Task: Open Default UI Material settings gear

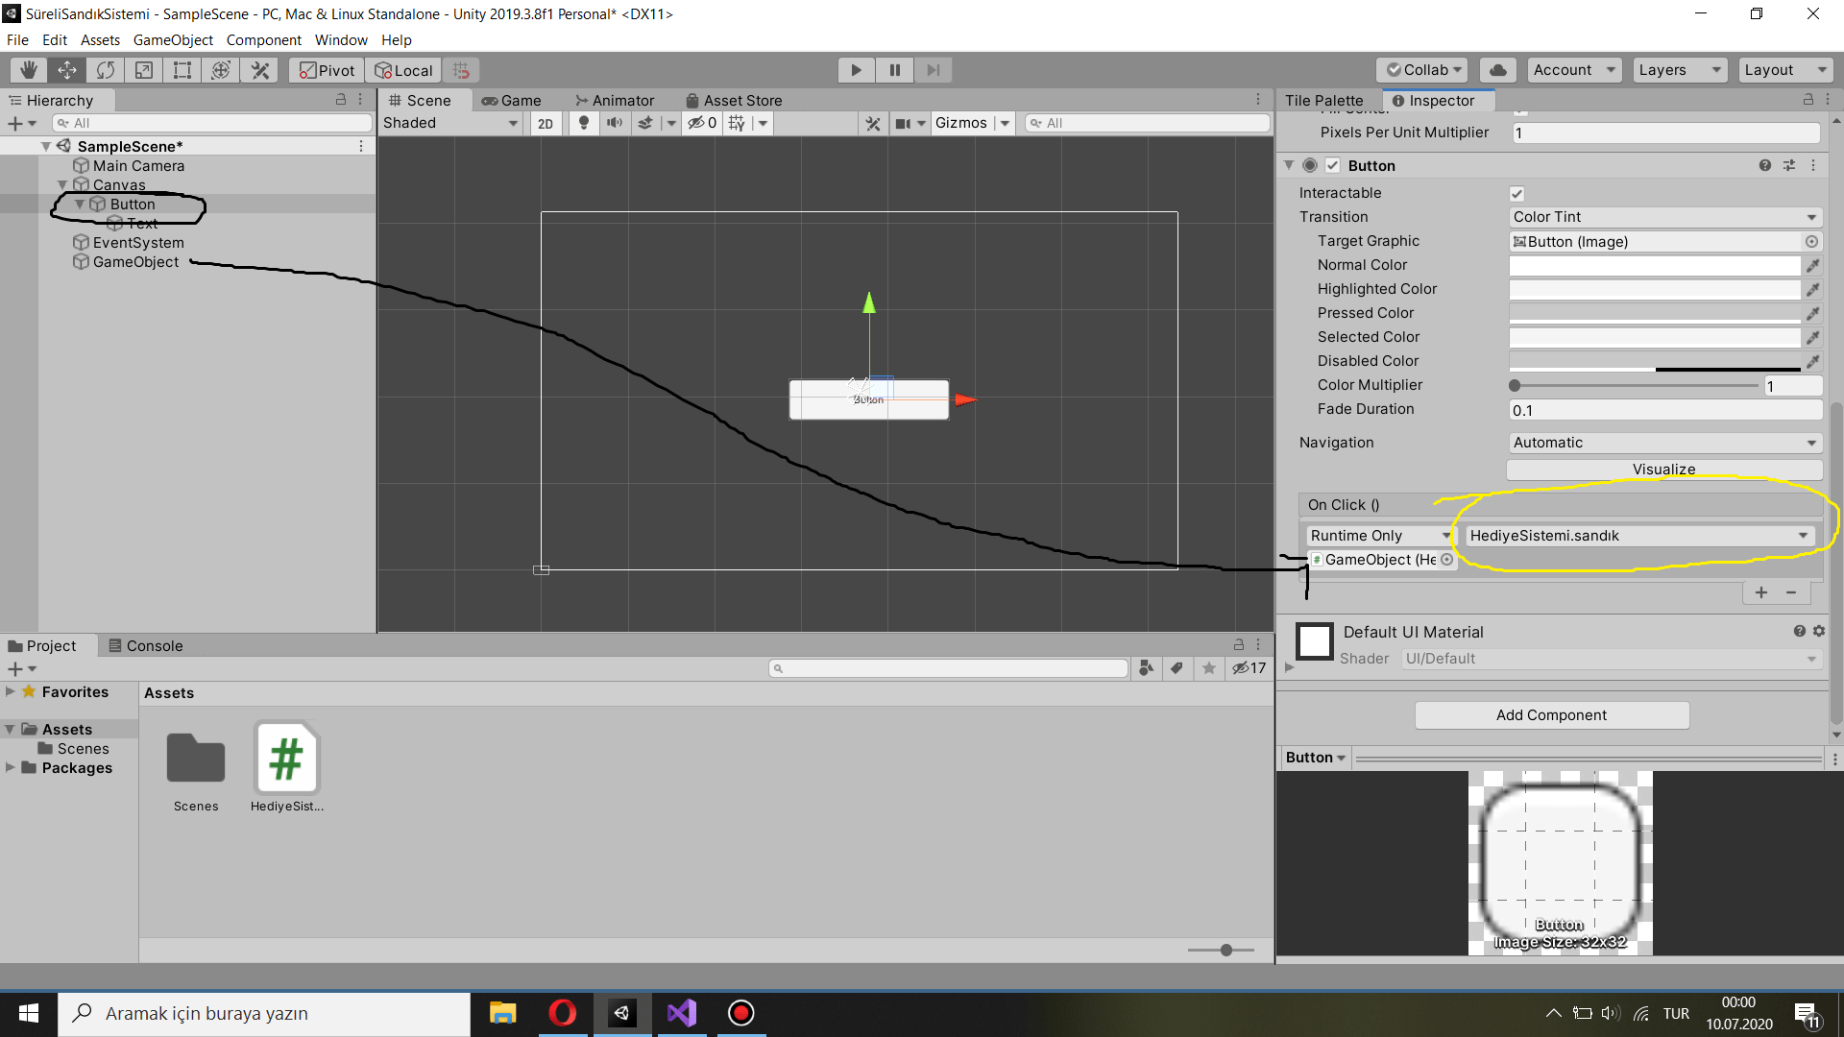Action: tap(1819, 631)
